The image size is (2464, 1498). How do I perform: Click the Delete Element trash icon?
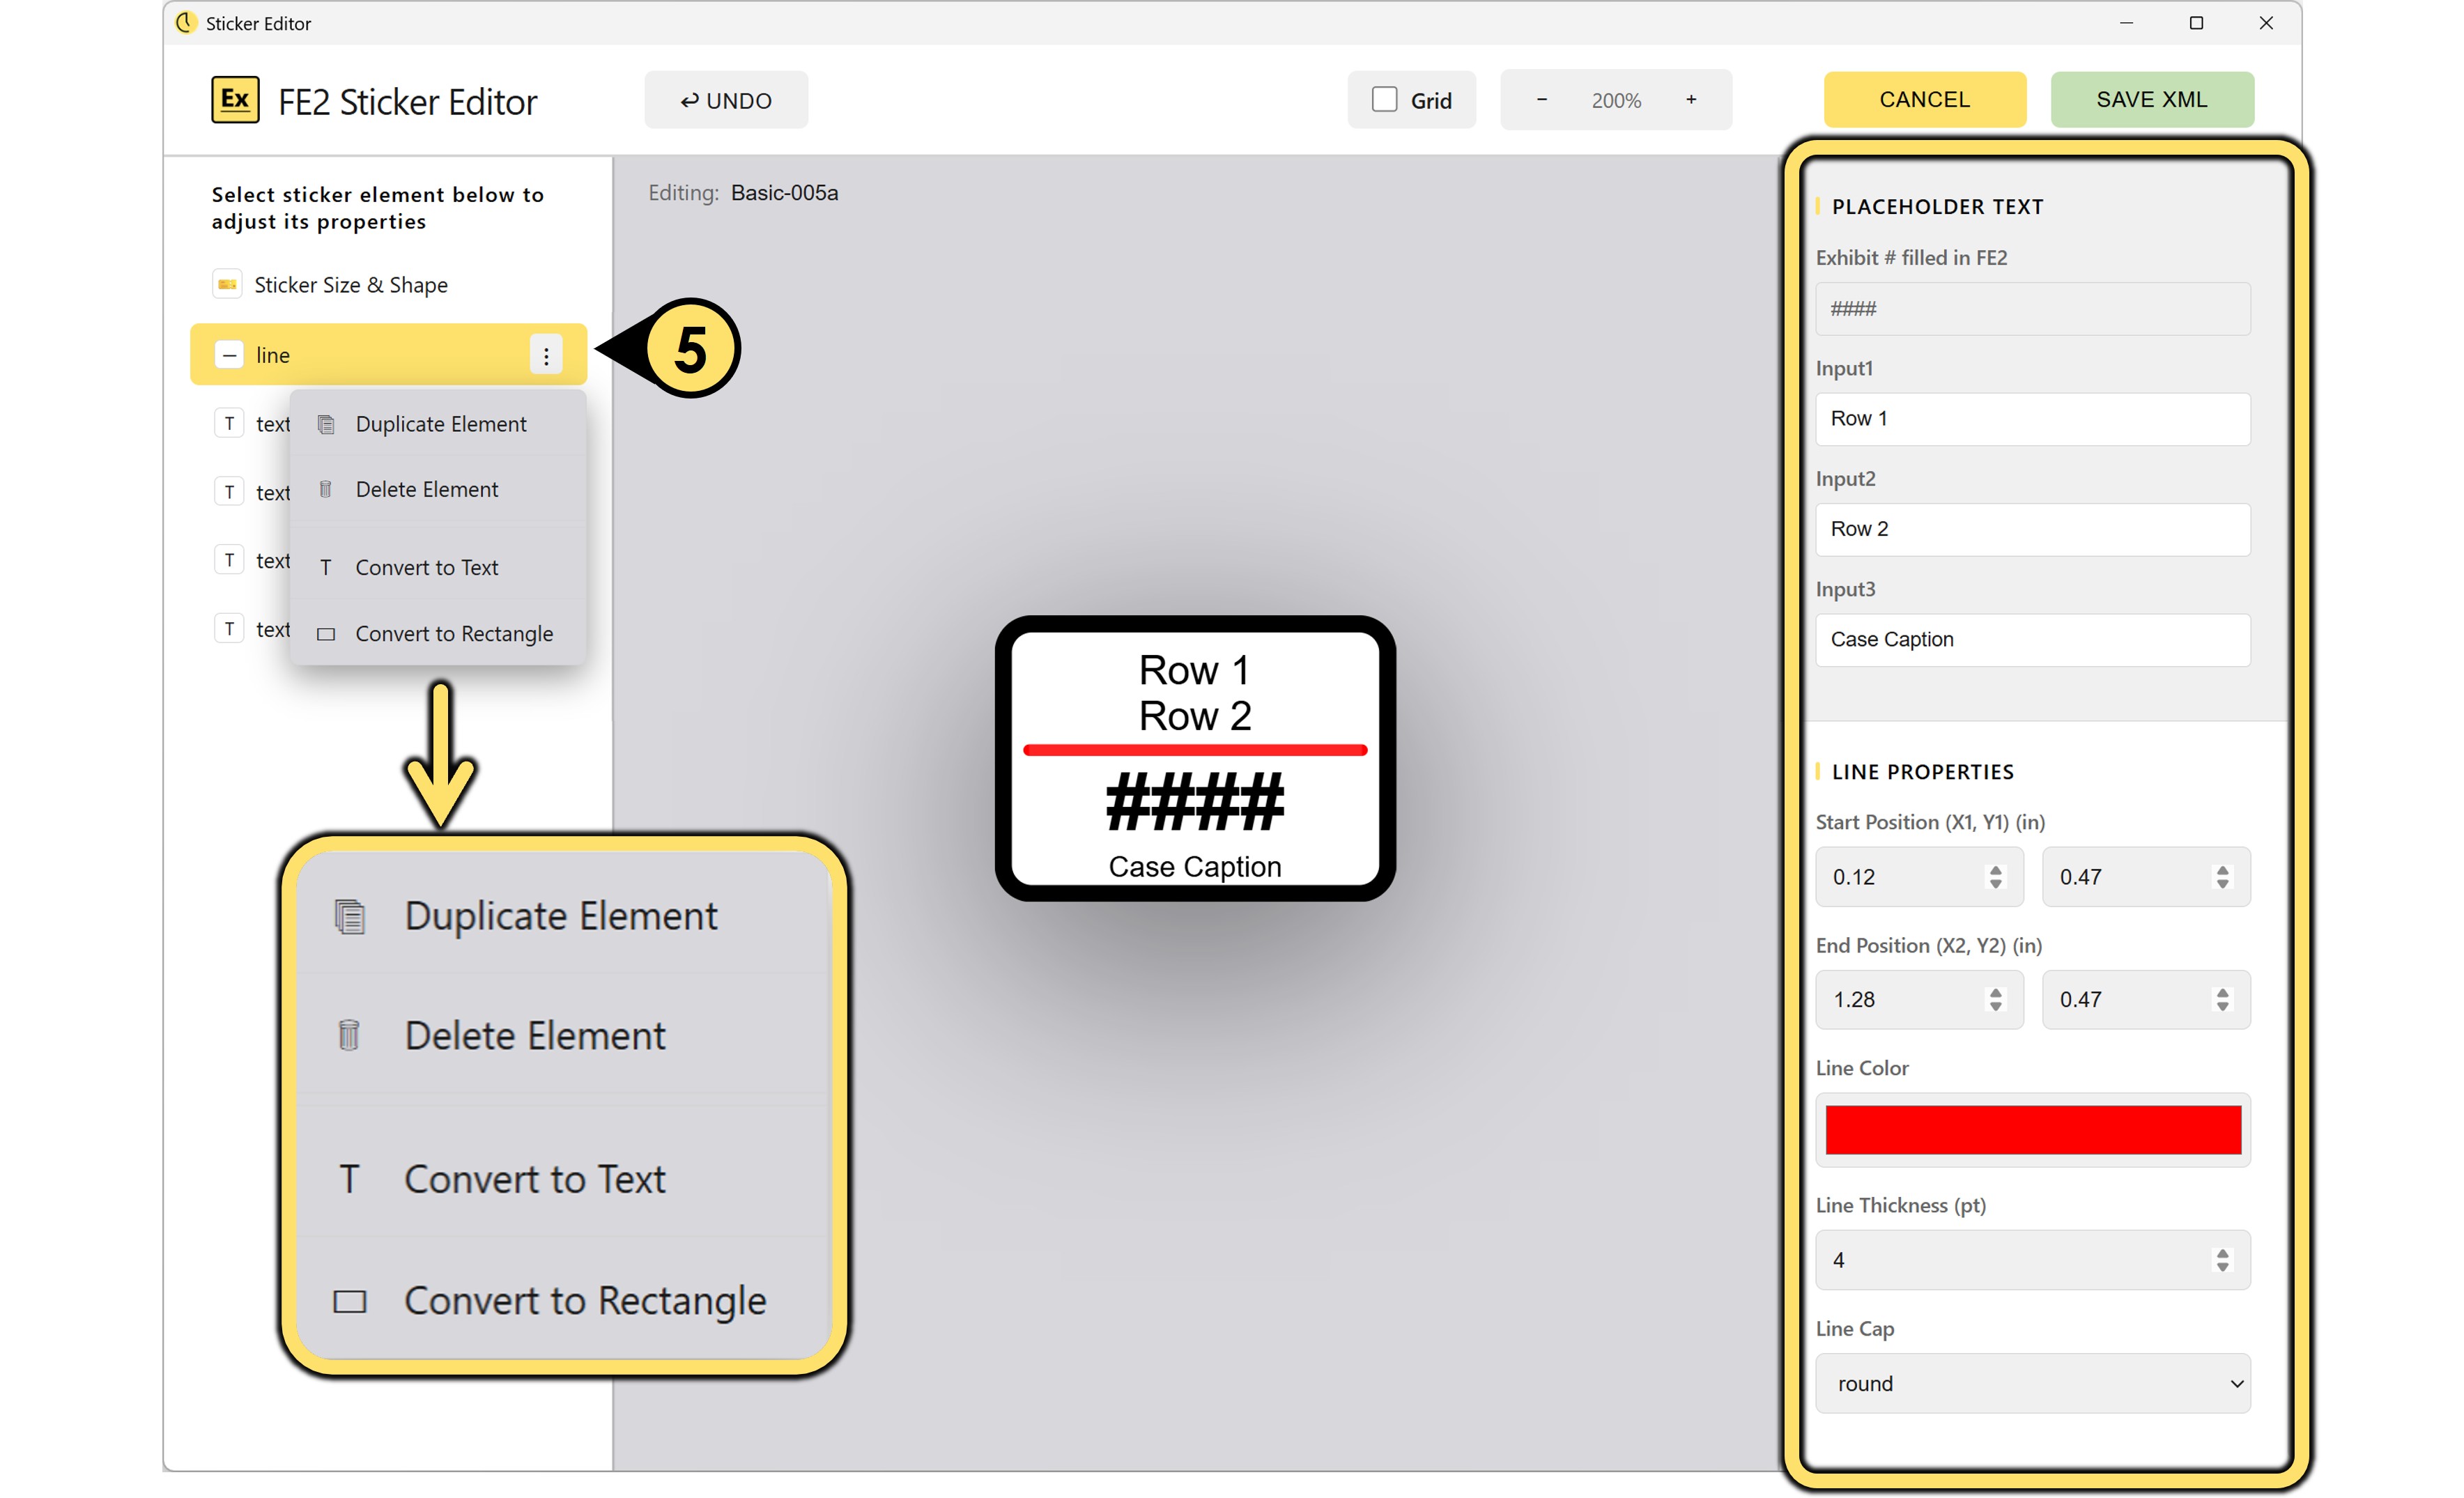(x=326, y=489)
